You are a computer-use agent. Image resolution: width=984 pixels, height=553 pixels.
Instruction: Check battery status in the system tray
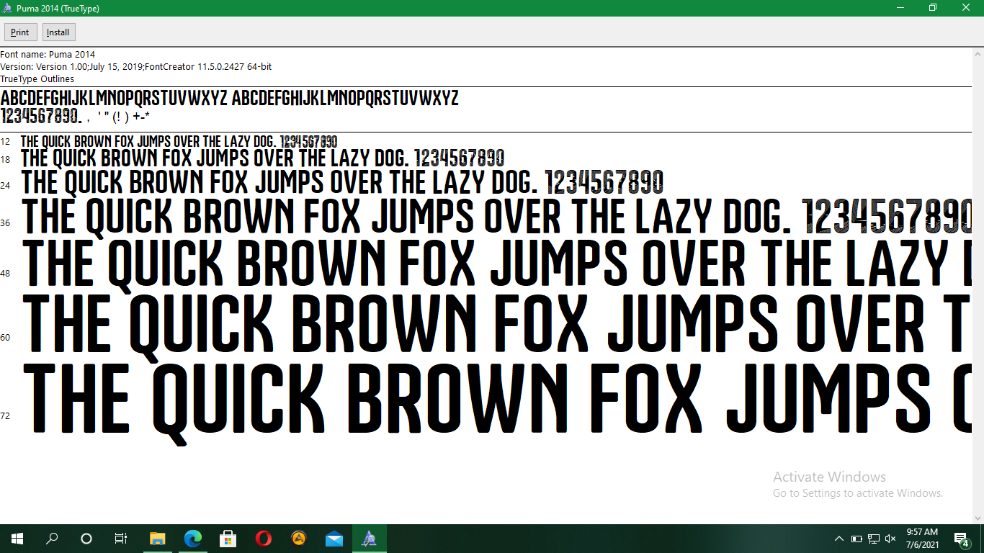click(856, 538)
